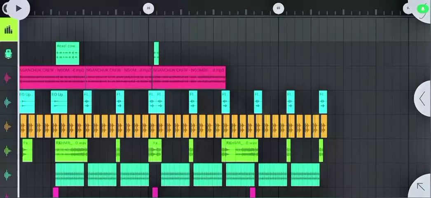Select the teal audio track waveform icon
This screenshot has height=198, width=431.
8,175
